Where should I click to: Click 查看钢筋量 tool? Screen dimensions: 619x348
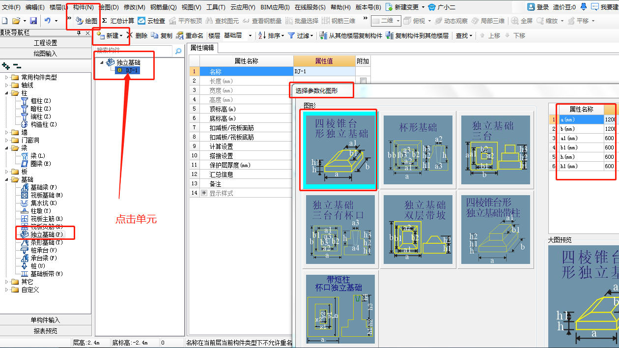(x=262, y=21)
